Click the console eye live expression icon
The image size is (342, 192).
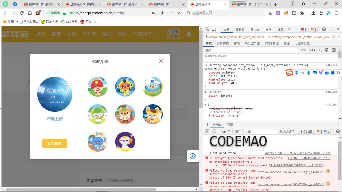pyautogui.click(x=237, y=131)
